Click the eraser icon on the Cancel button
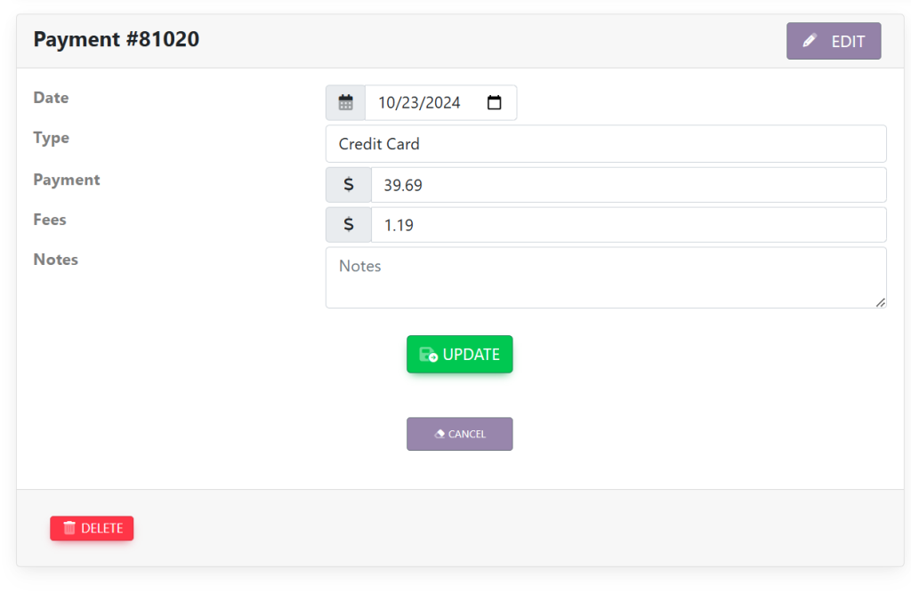911x593 pixels. 439,434
